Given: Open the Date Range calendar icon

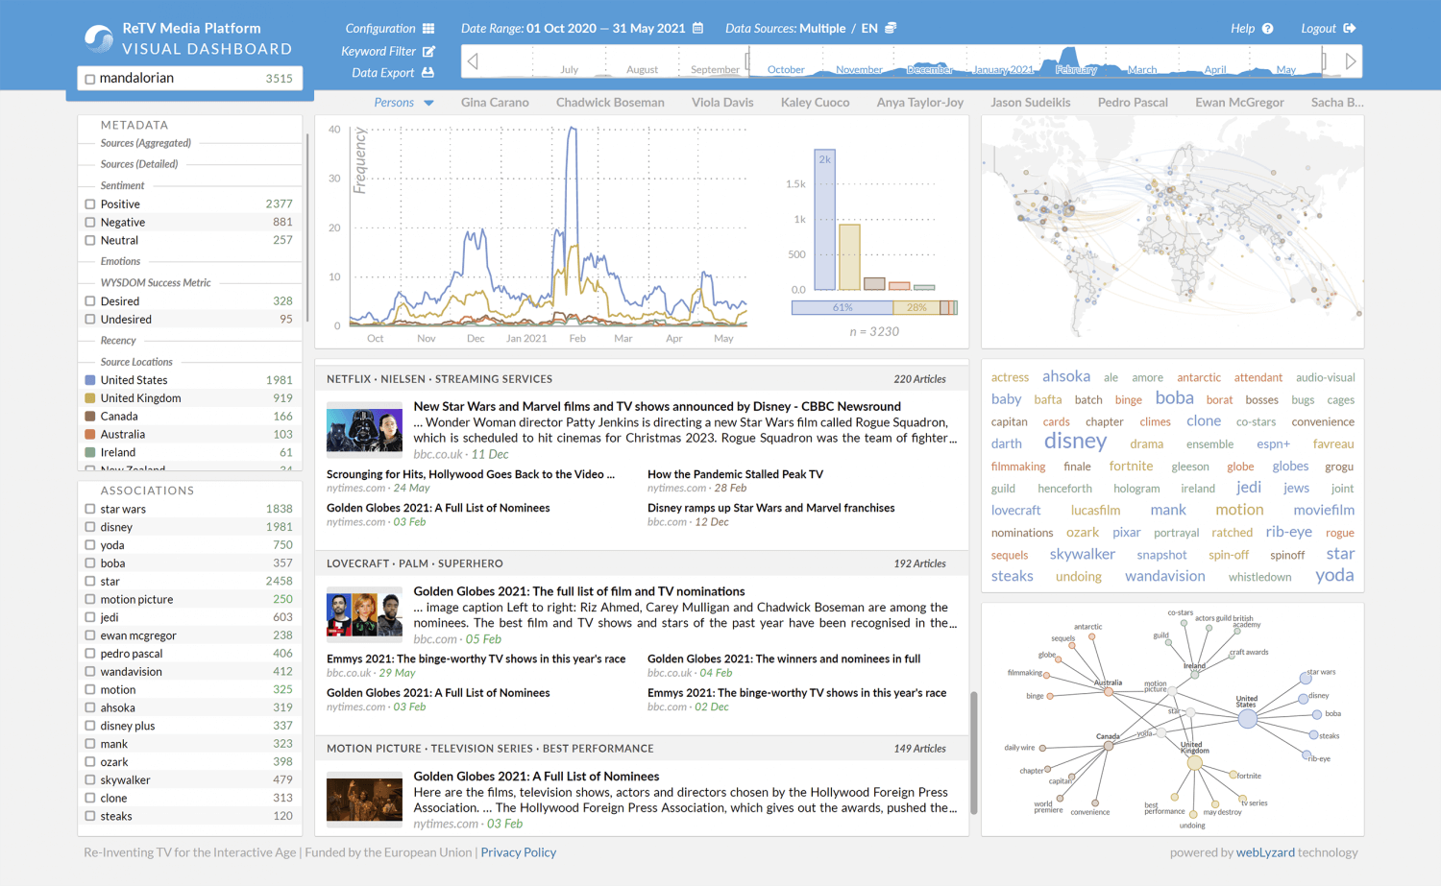Looking at the screenshot, I should 698,29.
